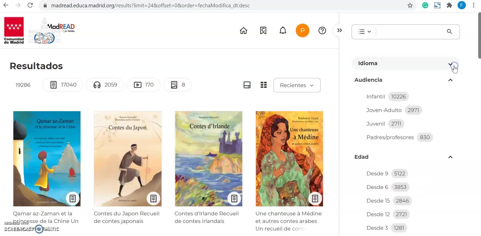Image resolution: width=481 pixels, height=236 pixels.
Task: Open the Contes du Japon cover
Action: point(128,159)
